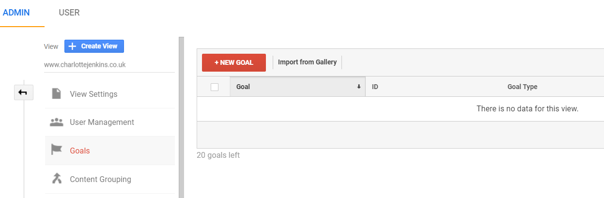Click the Goals flag icon
This screenshot has height=198, width=604.
point(57,151)
